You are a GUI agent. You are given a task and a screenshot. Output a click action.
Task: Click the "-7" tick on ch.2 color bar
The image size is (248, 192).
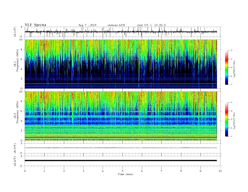coord(231,136)
